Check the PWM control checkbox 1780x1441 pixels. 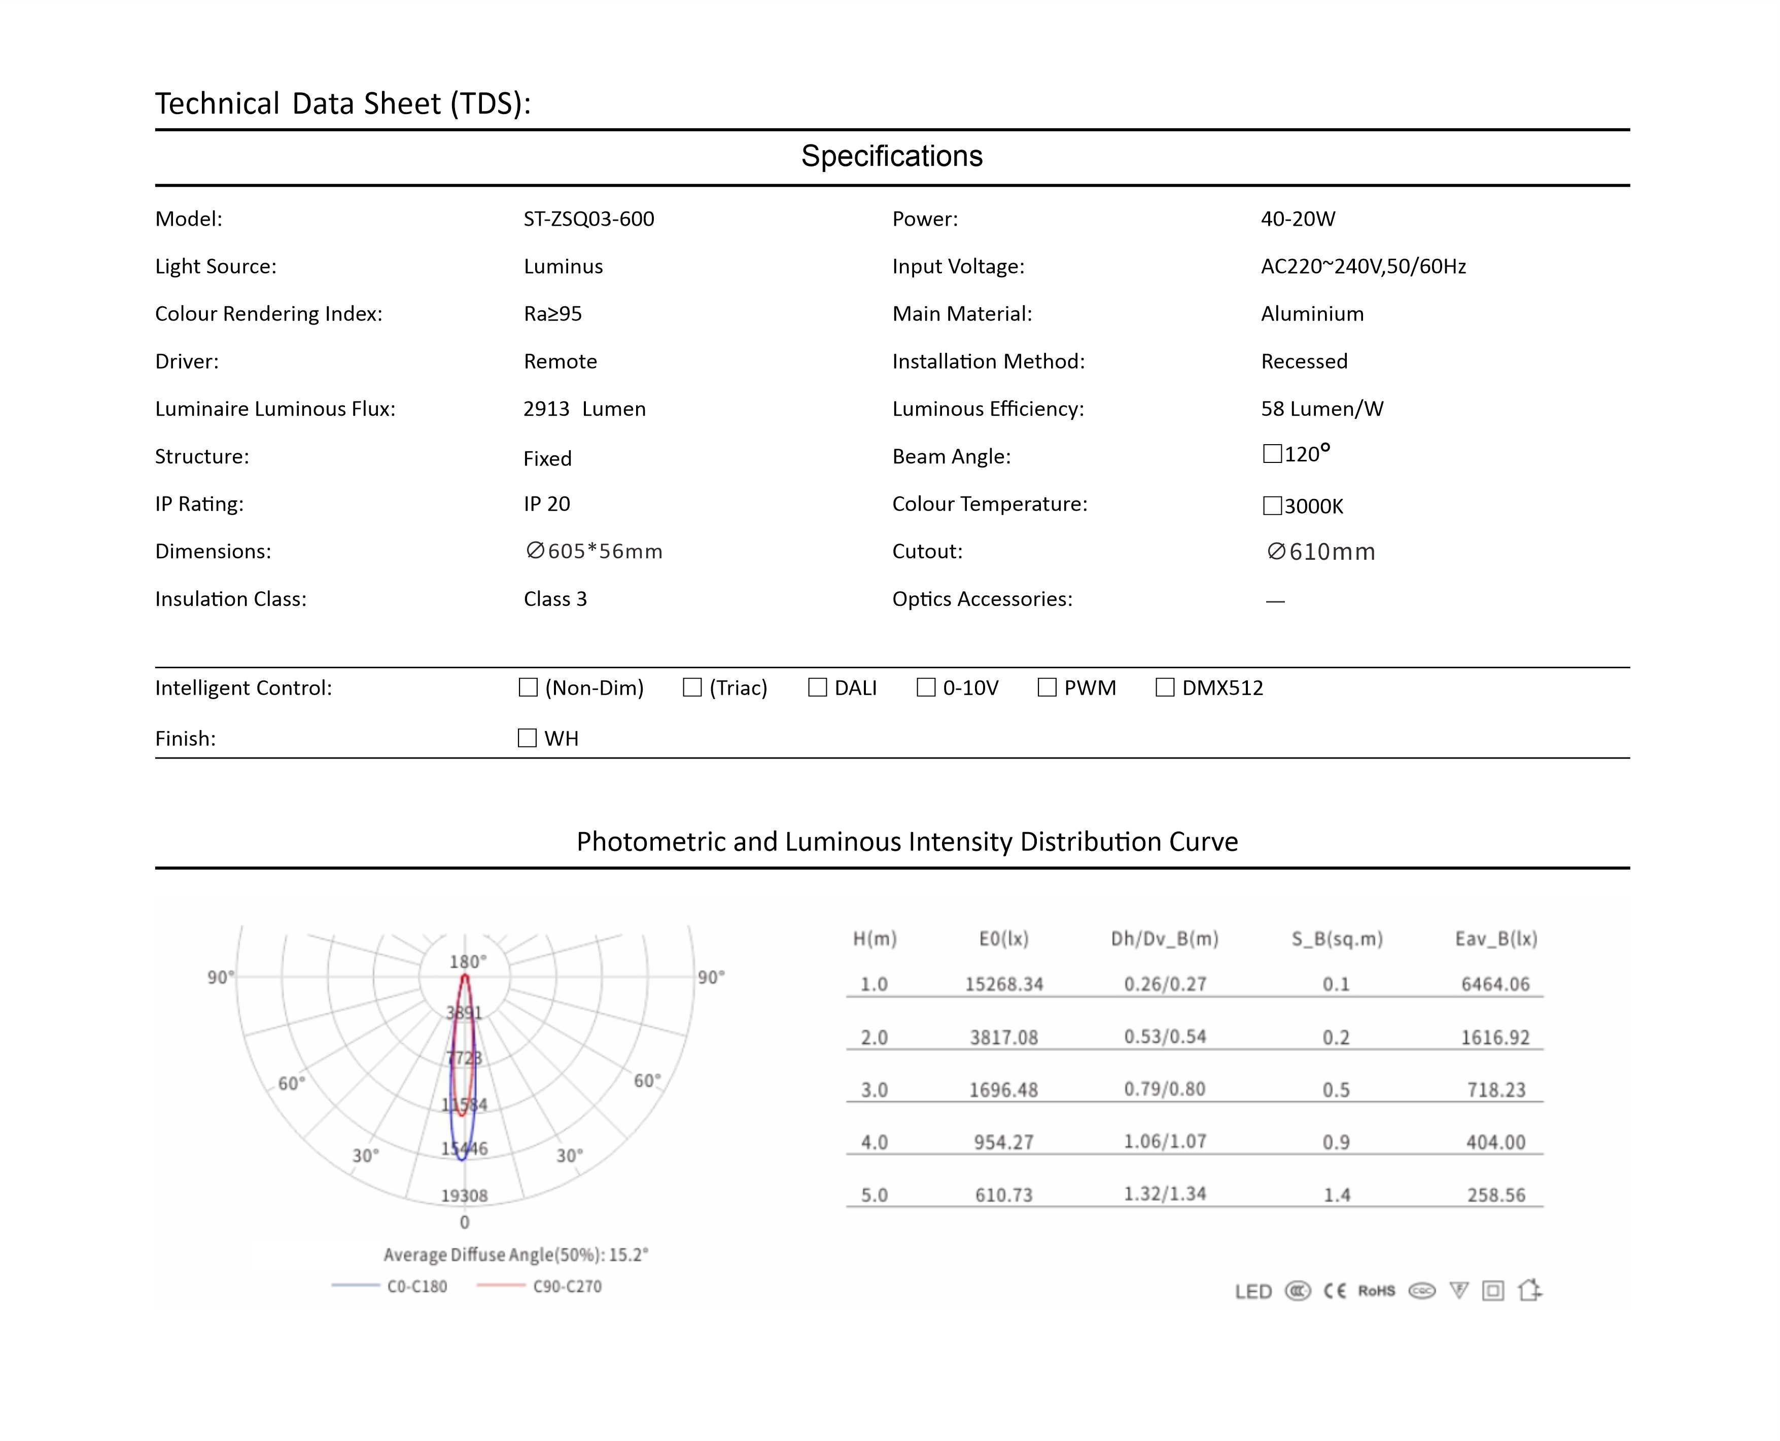tap(1047, 688)
